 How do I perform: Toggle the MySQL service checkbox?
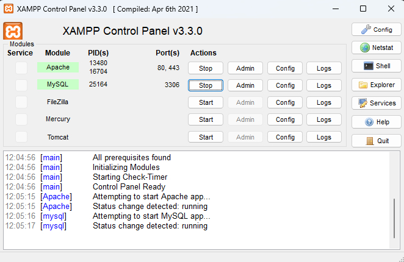tap(21, 85)
